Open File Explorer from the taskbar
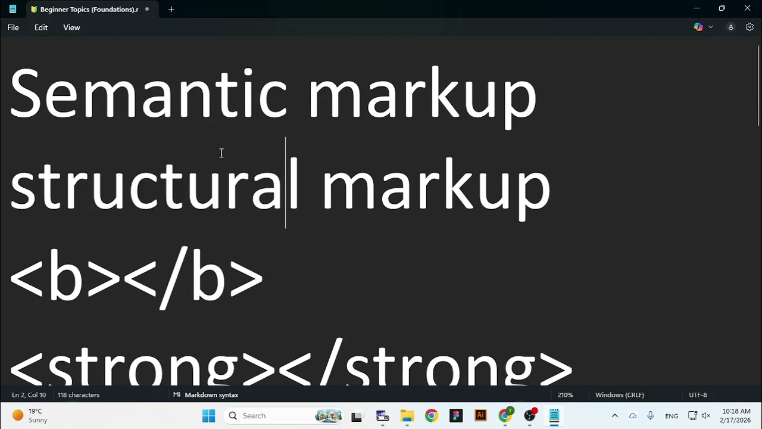 tap(407, 416)
